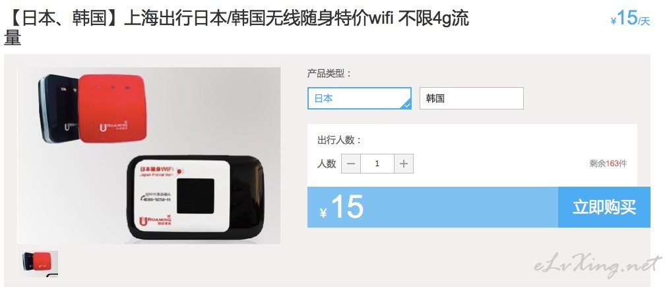Open the main product image
The height and width of the screenshot is (287, 669).
coord(149,156)
